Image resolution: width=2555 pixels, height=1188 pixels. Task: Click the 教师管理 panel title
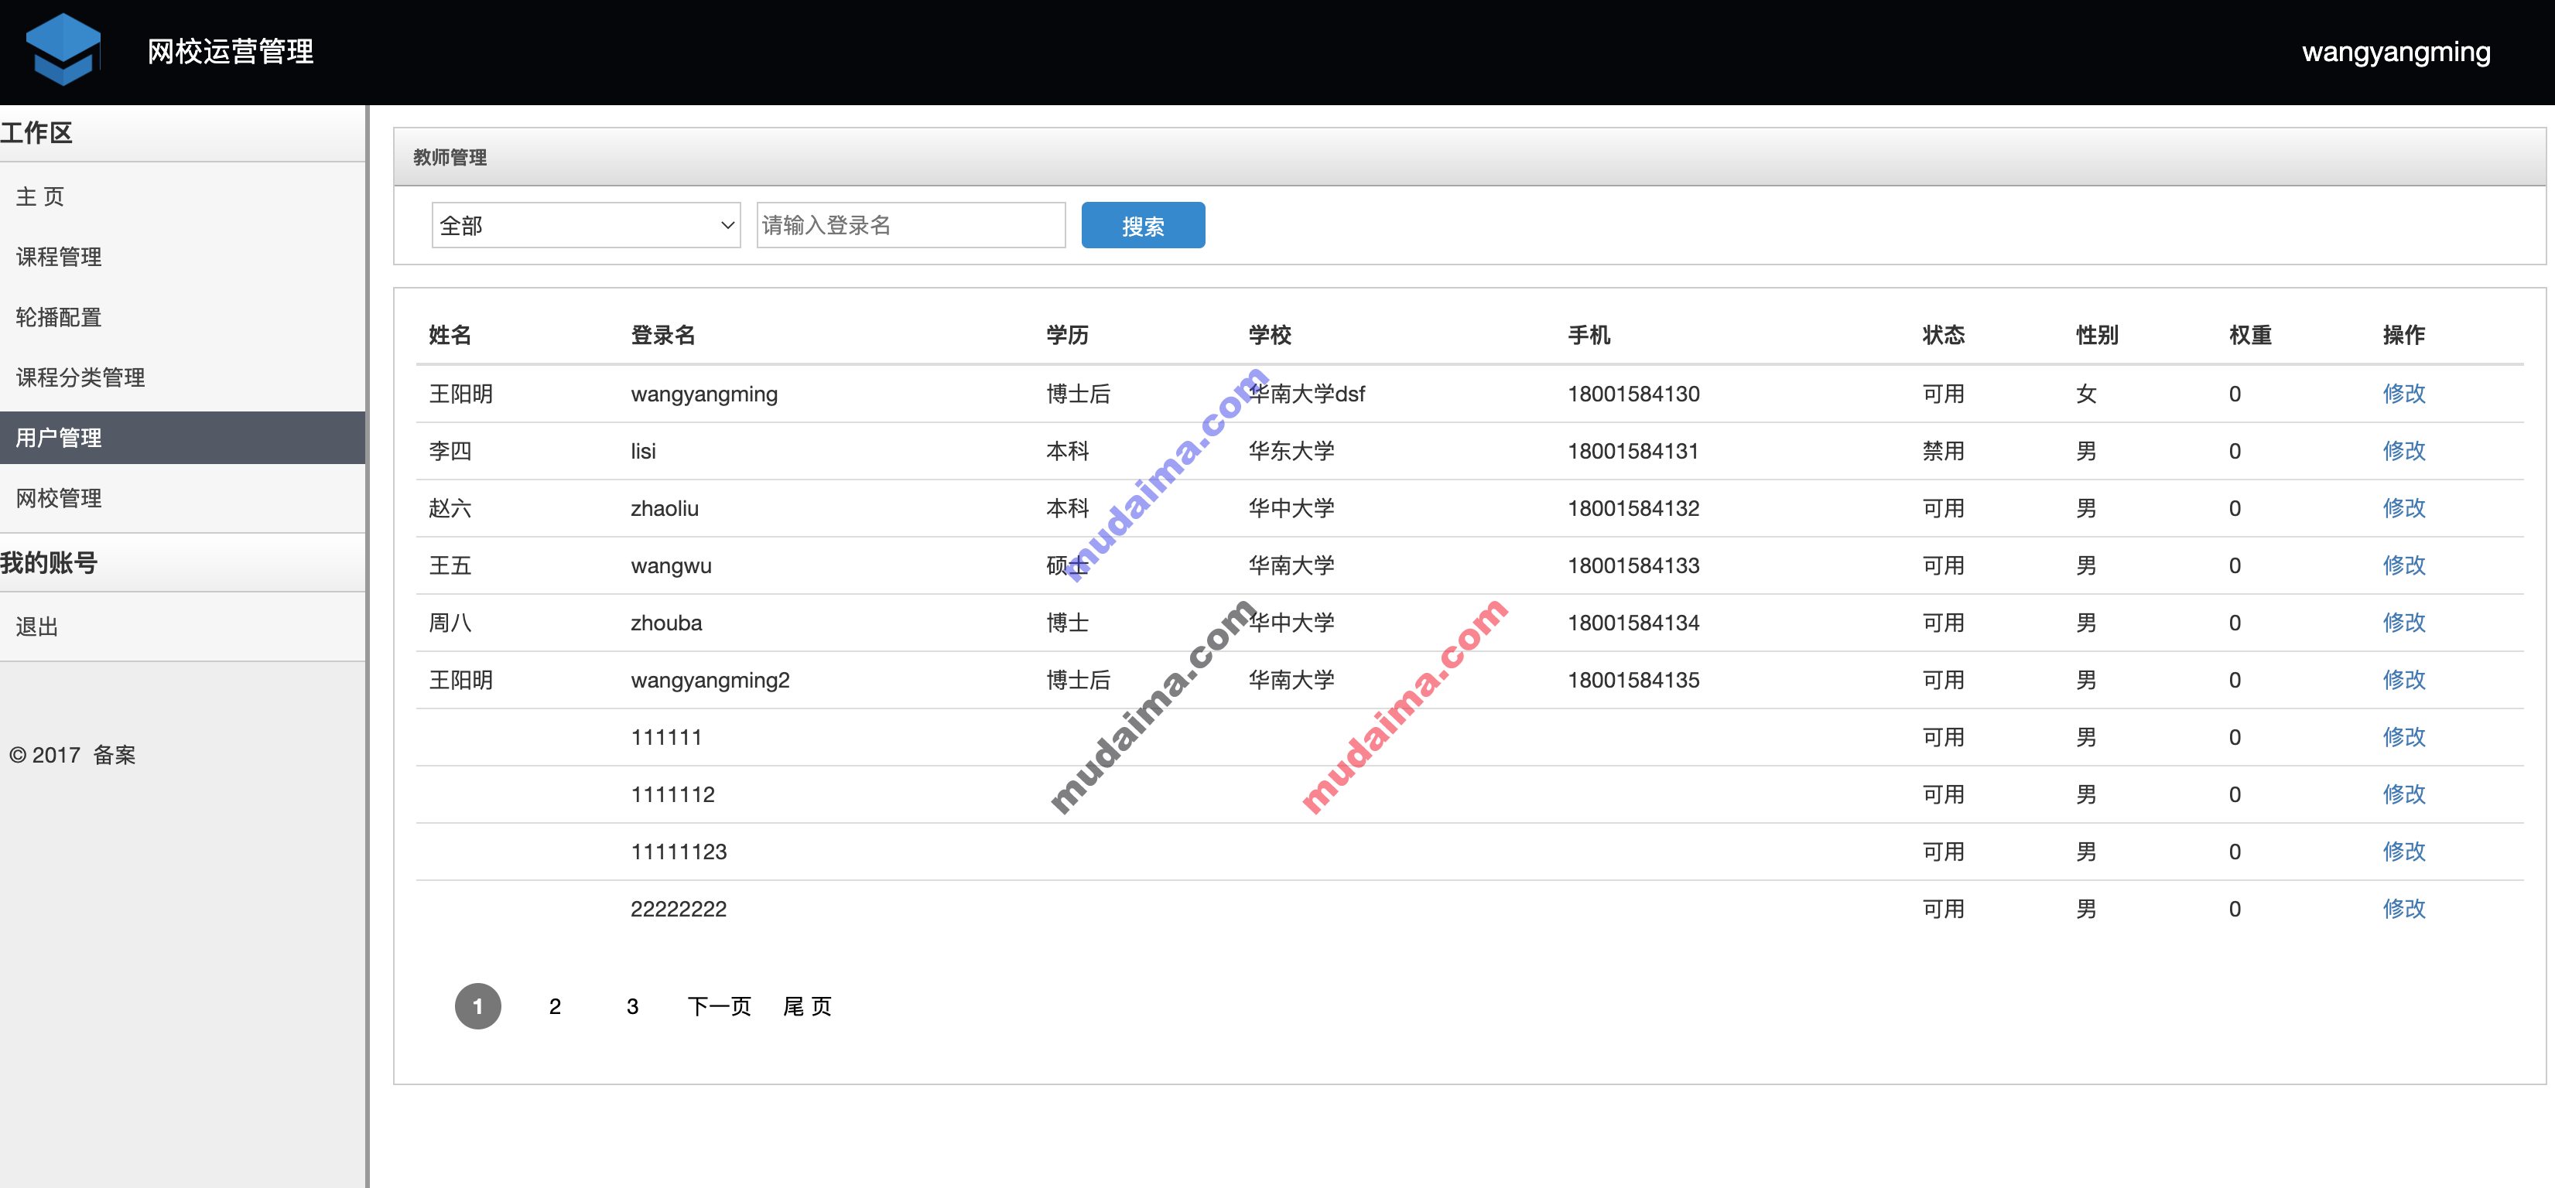click(450, 158)
